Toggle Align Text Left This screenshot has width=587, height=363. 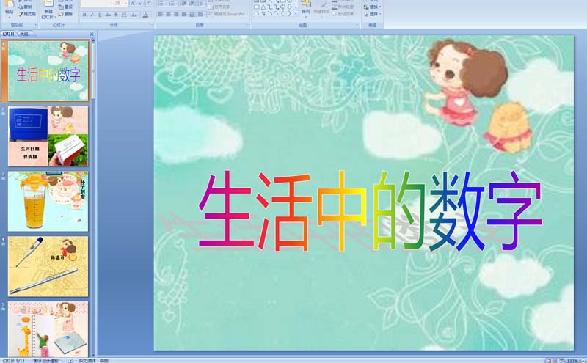click(x=160, y=15)
